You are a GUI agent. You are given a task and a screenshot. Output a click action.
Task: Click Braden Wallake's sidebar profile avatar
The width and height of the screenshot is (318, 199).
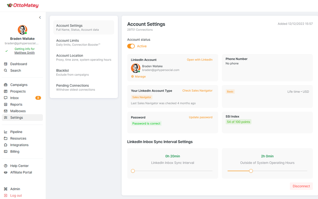(22, 30)
